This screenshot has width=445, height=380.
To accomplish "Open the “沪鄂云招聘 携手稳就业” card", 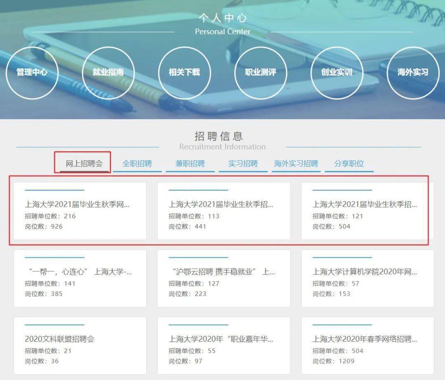I will pyautogui.click(x=224, y=278).
